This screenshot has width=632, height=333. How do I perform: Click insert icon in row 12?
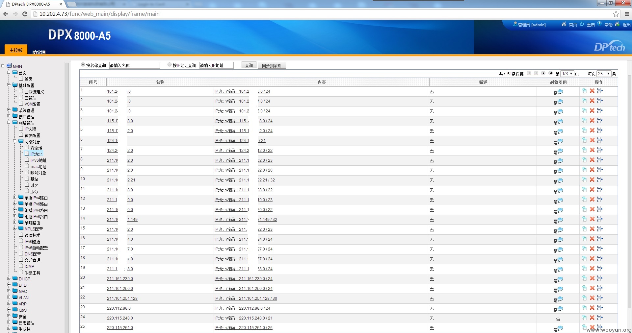pos(600,200)
